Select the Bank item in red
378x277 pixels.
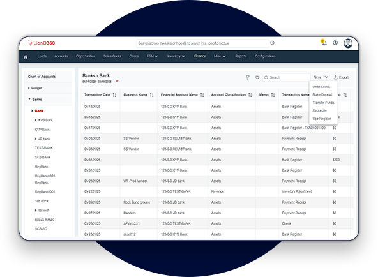pos(39,111)
